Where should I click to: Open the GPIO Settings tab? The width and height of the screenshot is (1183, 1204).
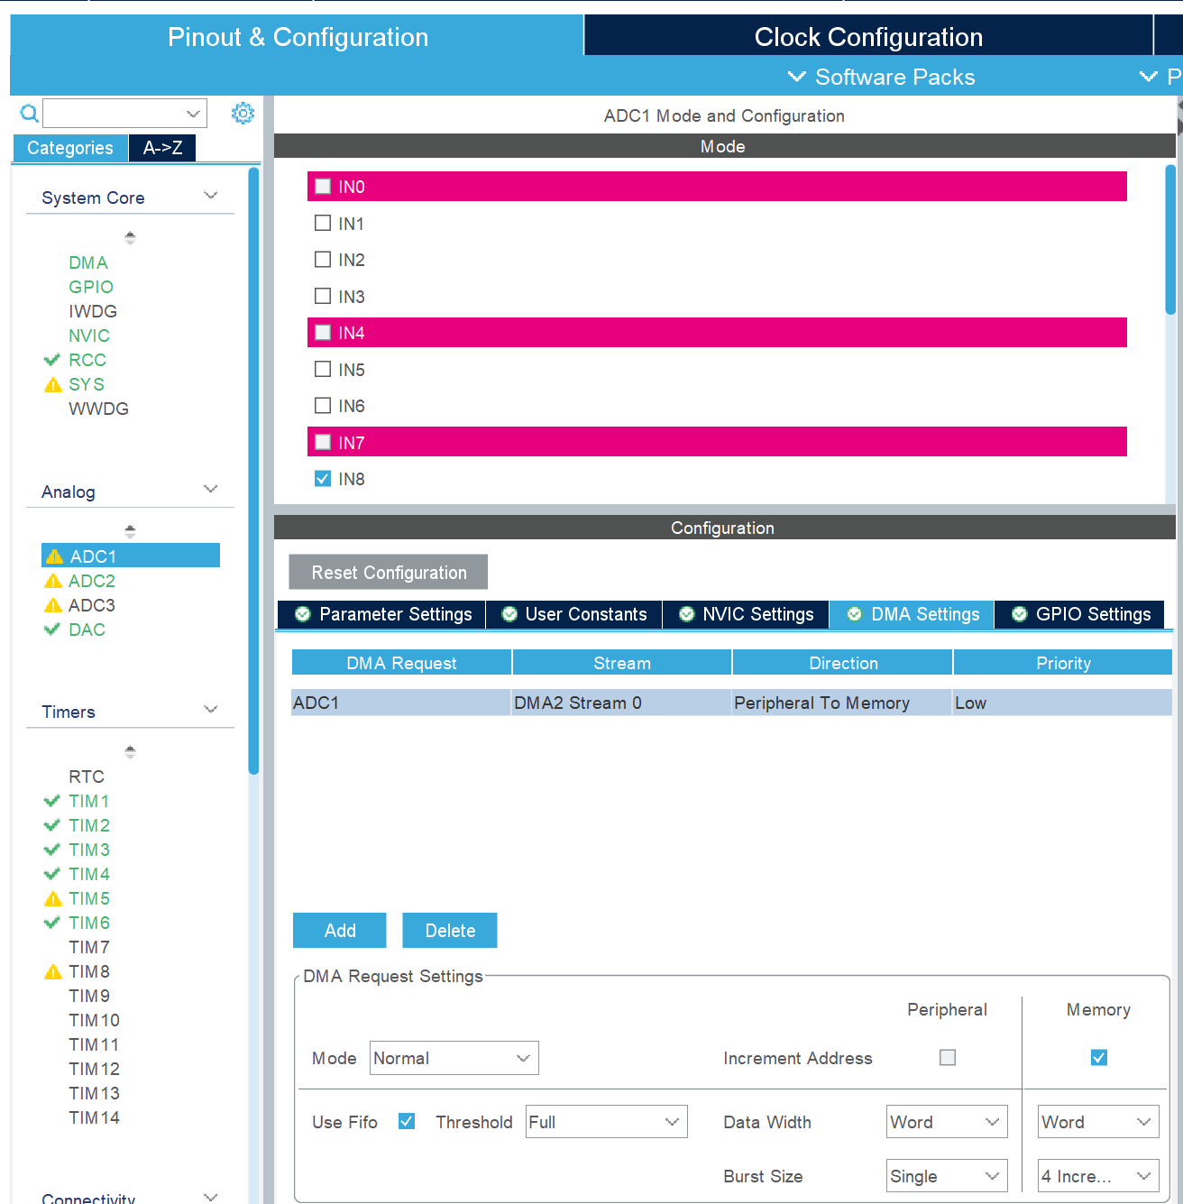point(1079,614)
